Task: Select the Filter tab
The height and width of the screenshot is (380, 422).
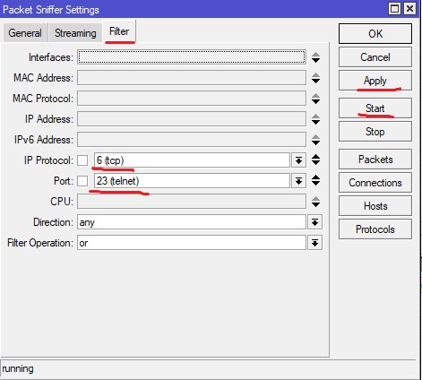Action: tap(119, 31)
